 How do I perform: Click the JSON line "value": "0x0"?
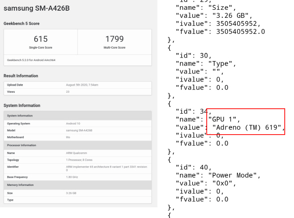click(x=206, y=183)
